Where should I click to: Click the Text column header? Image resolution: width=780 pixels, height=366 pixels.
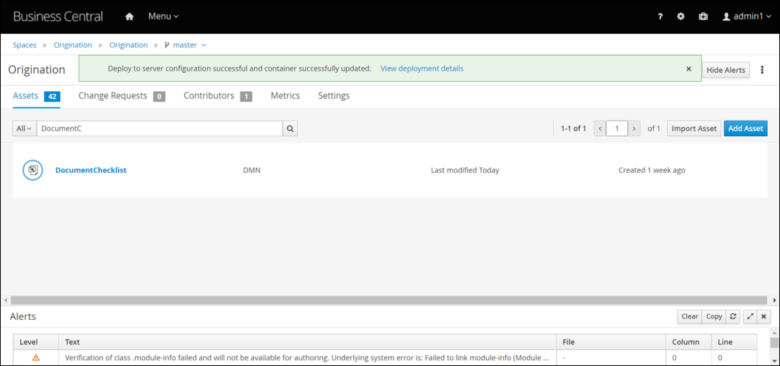pos(307,342)
